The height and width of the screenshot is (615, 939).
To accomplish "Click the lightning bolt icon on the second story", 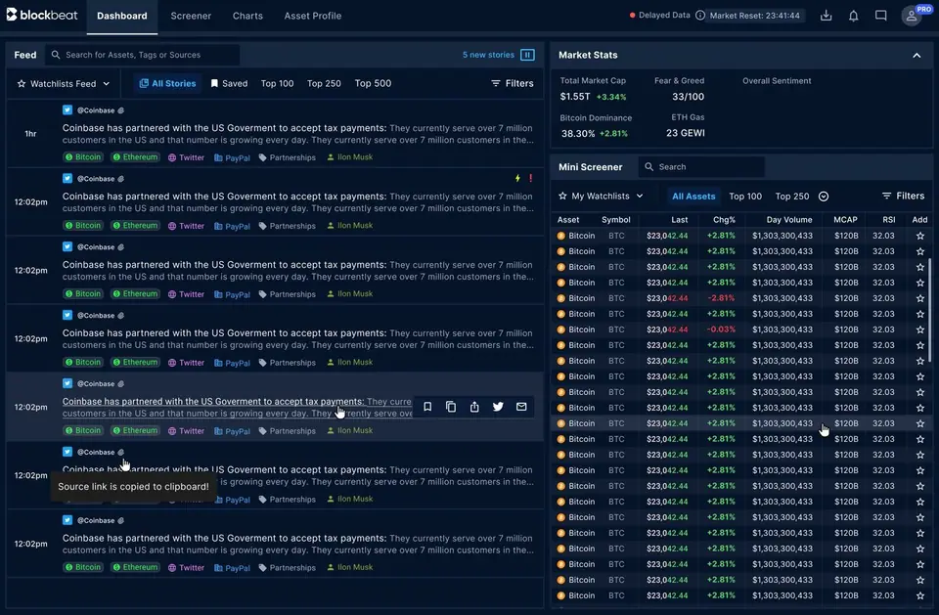I will (518, 179).
